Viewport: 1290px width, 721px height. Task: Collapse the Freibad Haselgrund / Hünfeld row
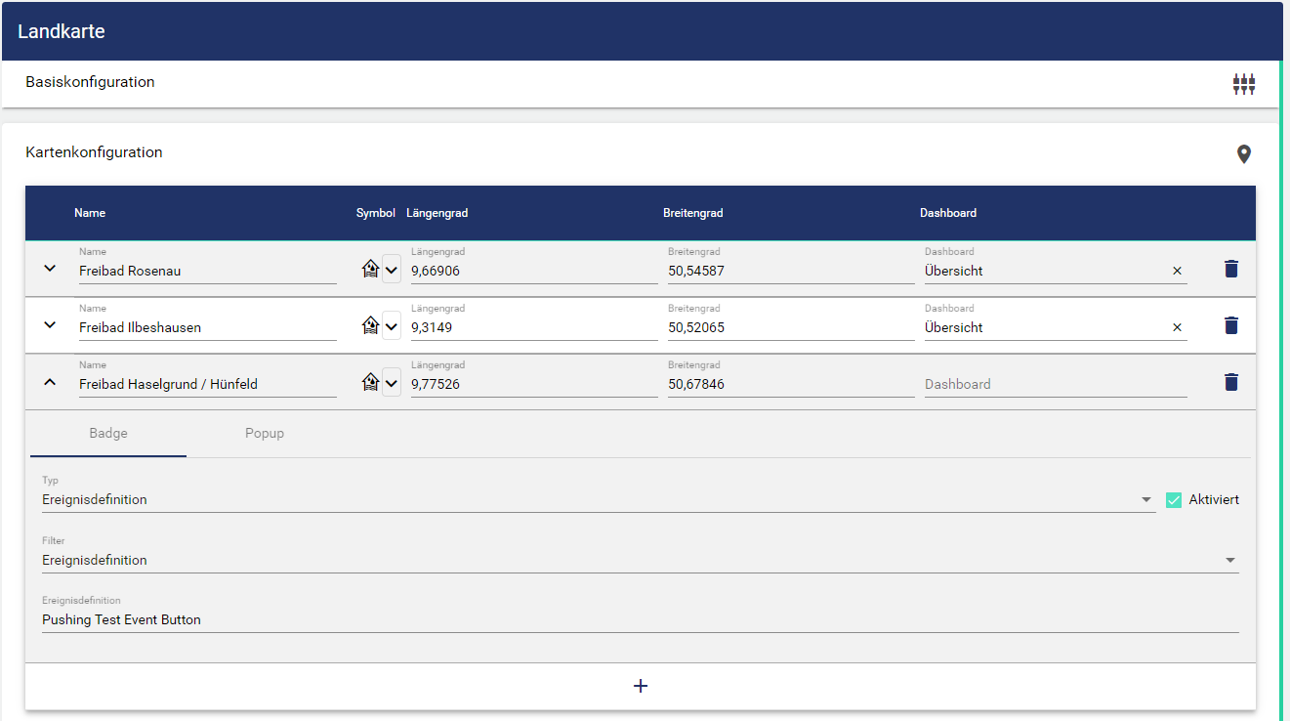coord(51,382)
